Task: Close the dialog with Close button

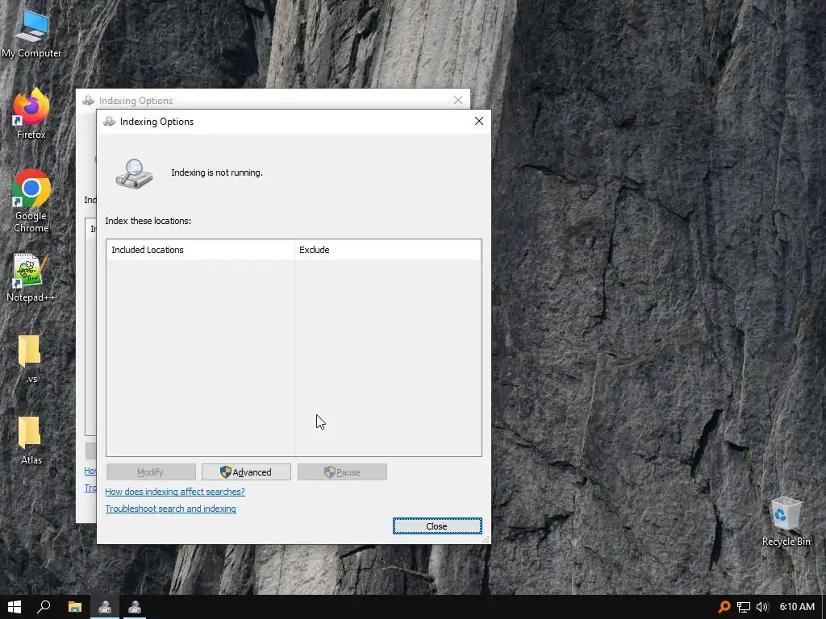Action: (x=436, y=526)
